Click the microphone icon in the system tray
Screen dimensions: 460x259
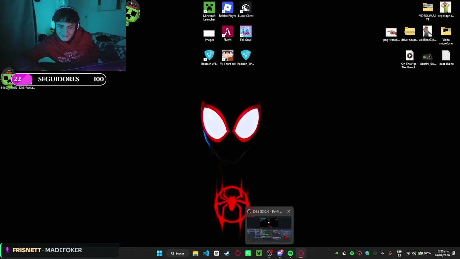point(390,253)
